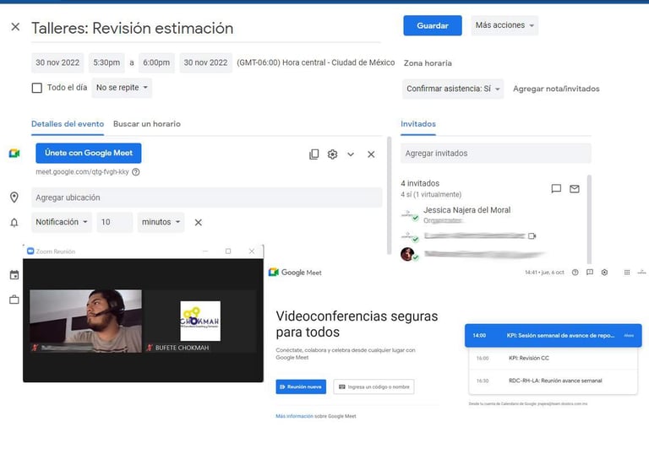Image resolution: width=649 pixels, height=454 pixels.
Task: Open the Notificación type dropdown
Action: pos(61,222)
